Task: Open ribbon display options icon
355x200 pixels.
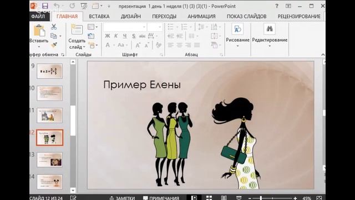Action: [288, 6]
